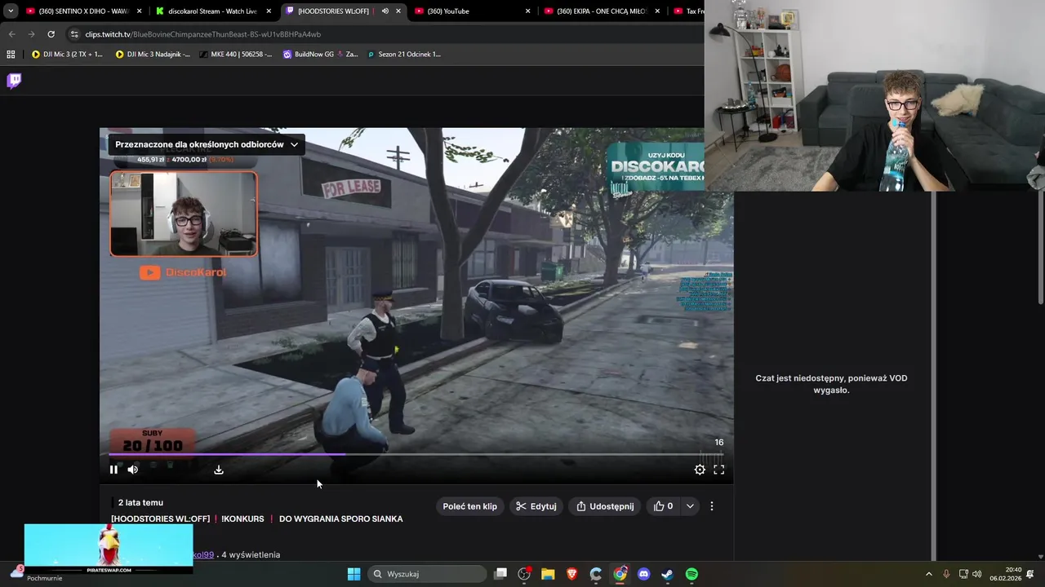
Task: Open Google Chrome from the taskbar
Action: (620, 574)
